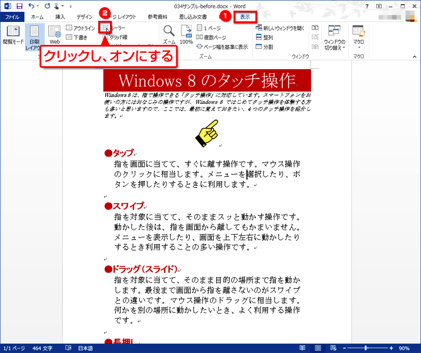Select 印刷レイアウト view
Screen dimensions: 421x353
coord(34,37)
